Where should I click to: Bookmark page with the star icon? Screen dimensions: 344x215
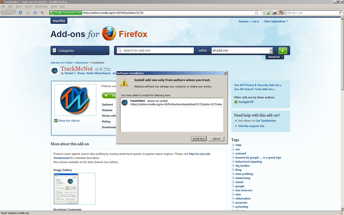256,13
